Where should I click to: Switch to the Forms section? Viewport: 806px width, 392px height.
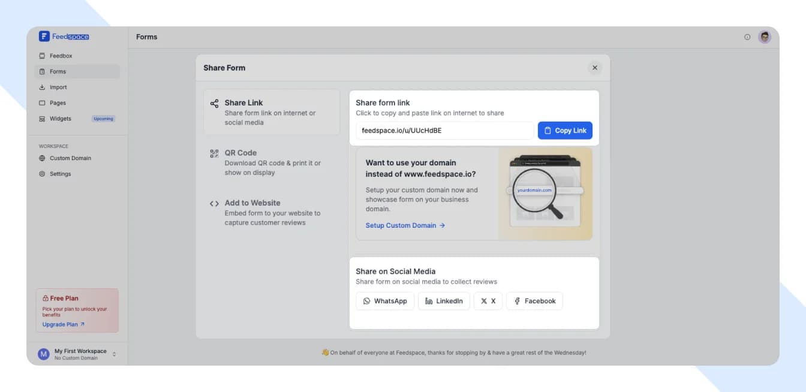coord(58,71)
